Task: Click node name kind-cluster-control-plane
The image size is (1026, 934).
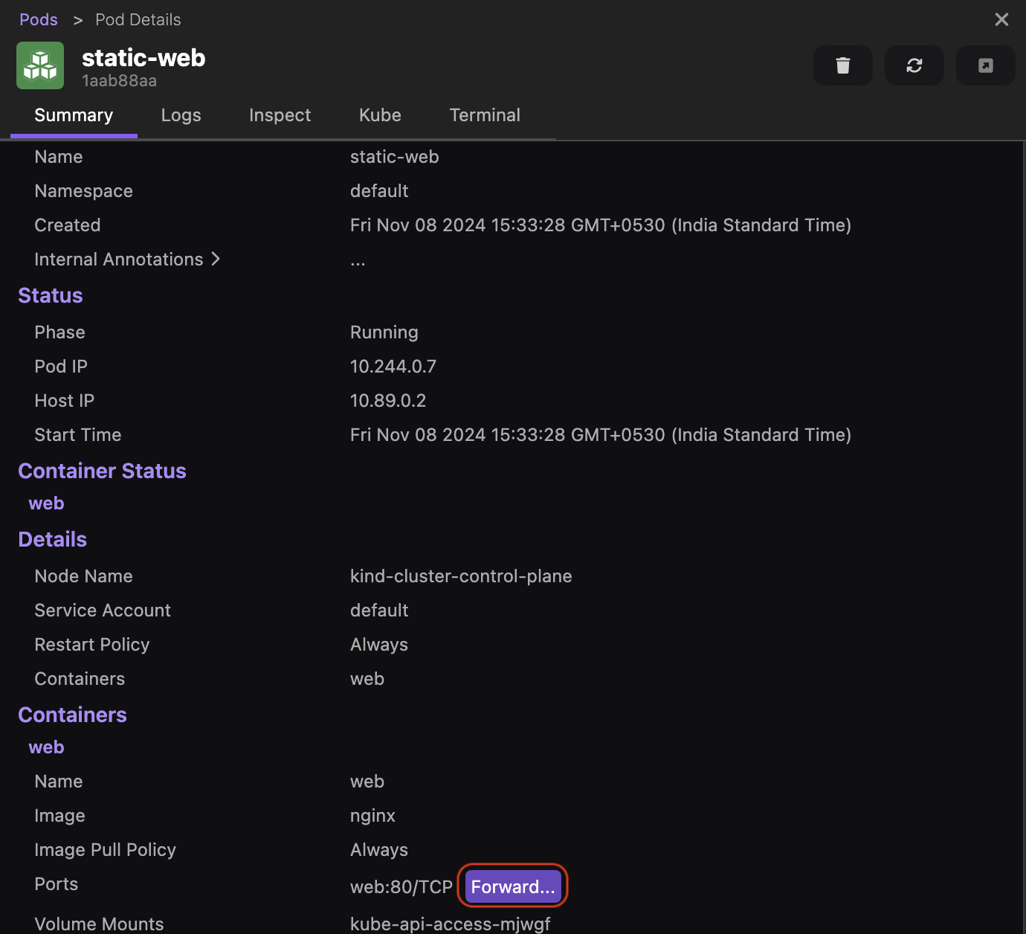Action: pos(460,576)
